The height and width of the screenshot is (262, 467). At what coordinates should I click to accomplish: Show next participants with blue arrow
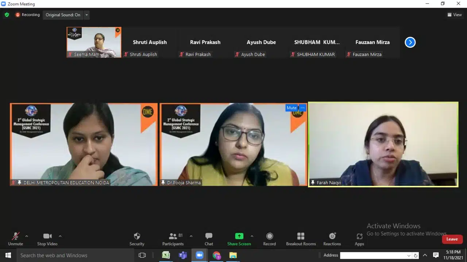[410, 42]
